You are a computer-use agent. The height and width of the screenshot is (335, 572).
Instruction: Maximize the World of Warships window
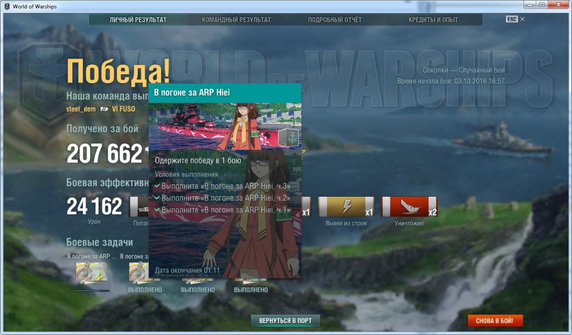[x=542, y=5]
